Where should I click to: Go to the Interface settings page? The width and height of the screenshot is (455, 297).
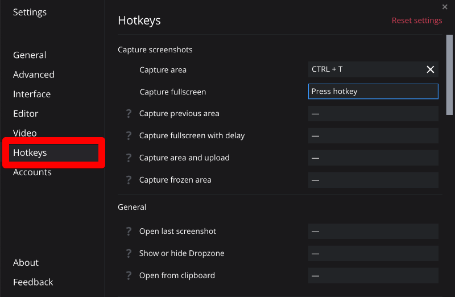(32, 94)
